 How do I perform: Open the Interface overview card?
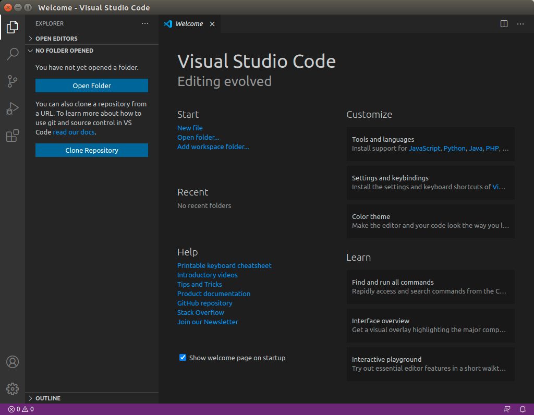click(x=430, y=325)
